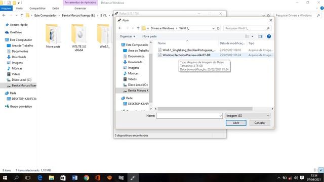Open Microsoft Store from the taskbar

(x=63, y=177)
